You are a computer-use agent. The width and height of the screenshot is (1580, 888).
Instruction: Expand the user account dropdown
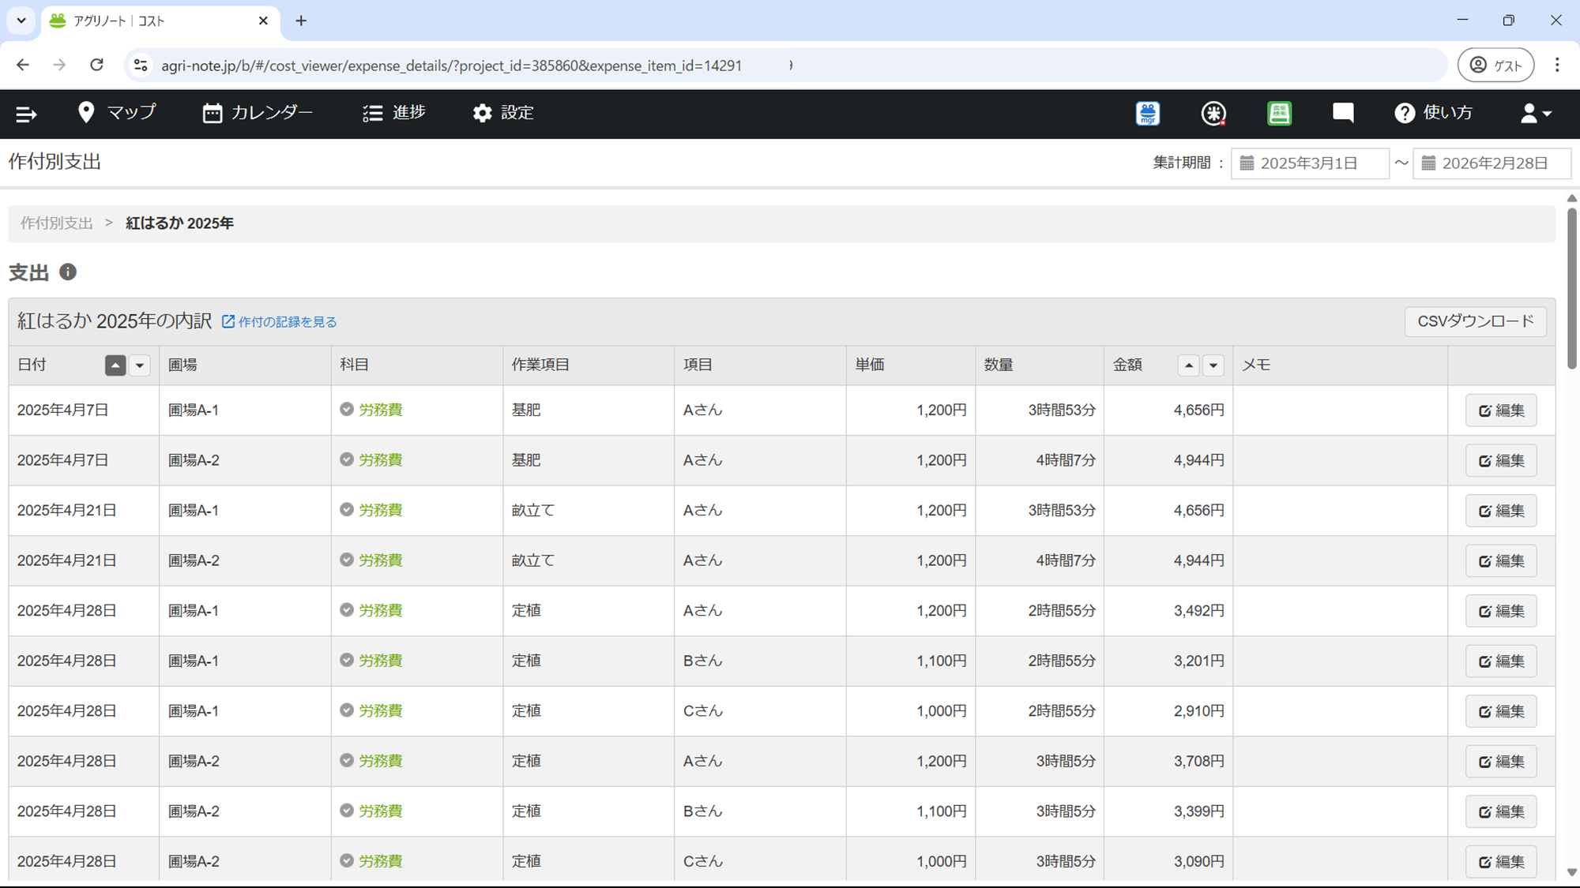[1536, 114]
